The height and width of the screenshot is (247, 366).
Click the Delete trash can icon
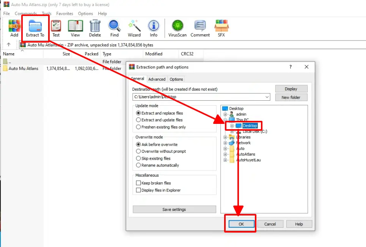[x=95, y=26]
